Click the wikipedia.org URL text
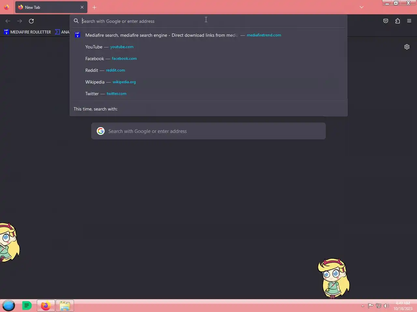The height and width of the screenshot is (312, 417). [124, 82]
